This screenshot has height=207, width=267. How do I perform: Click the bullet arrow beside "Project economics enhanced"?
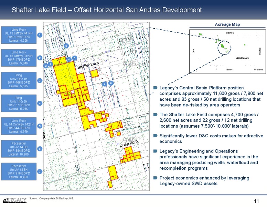pyautogui.click(x=155, y=178)
